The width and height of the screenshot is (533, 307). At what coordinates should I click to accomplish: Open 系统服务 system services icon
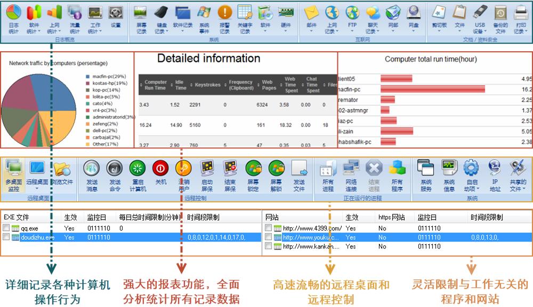426,168
